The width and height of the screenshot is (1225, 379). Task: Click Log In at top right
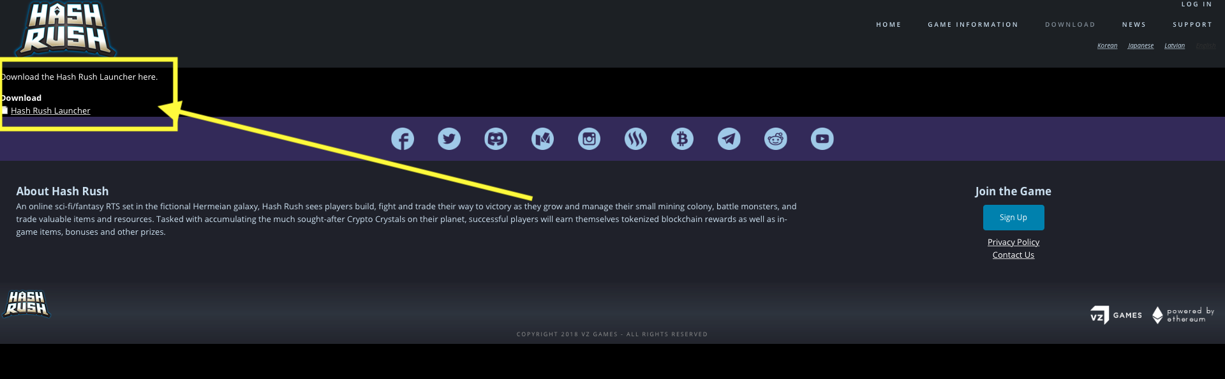[1196, 4]
